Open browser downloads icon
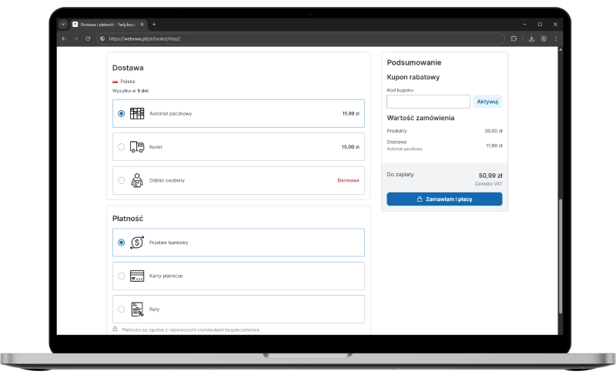The height and width of the screenshot is (378, 616). pyautogui.click(x=531, y=38)
